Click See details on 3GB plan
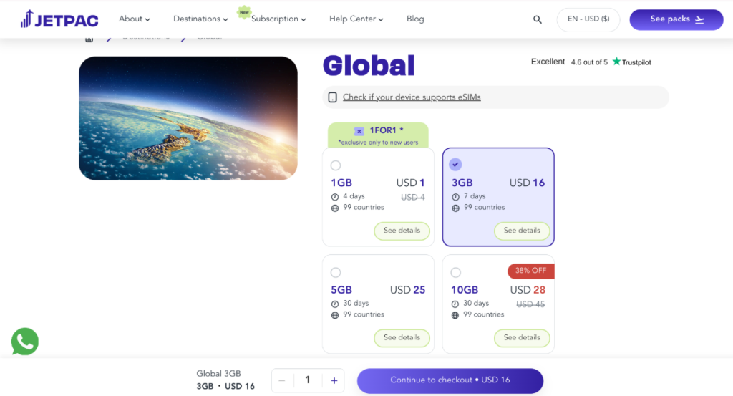This screenshot has width=733, height=396. tap(521, 231)
